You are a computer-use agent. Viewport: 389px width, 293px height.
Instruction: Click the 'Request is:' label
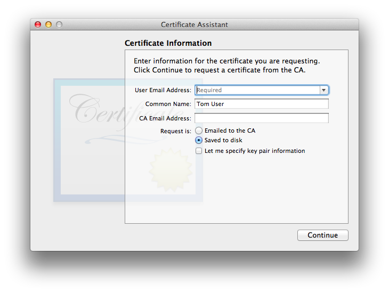tap(176, 131)
